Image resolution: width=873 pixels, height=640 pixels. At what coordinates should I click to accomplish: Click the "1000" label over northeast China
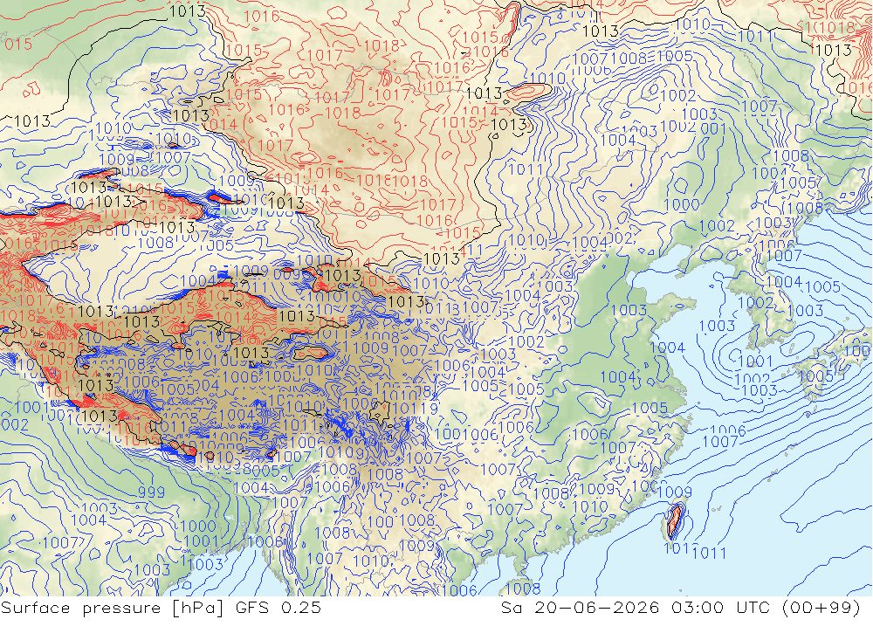tap(682, 204)
